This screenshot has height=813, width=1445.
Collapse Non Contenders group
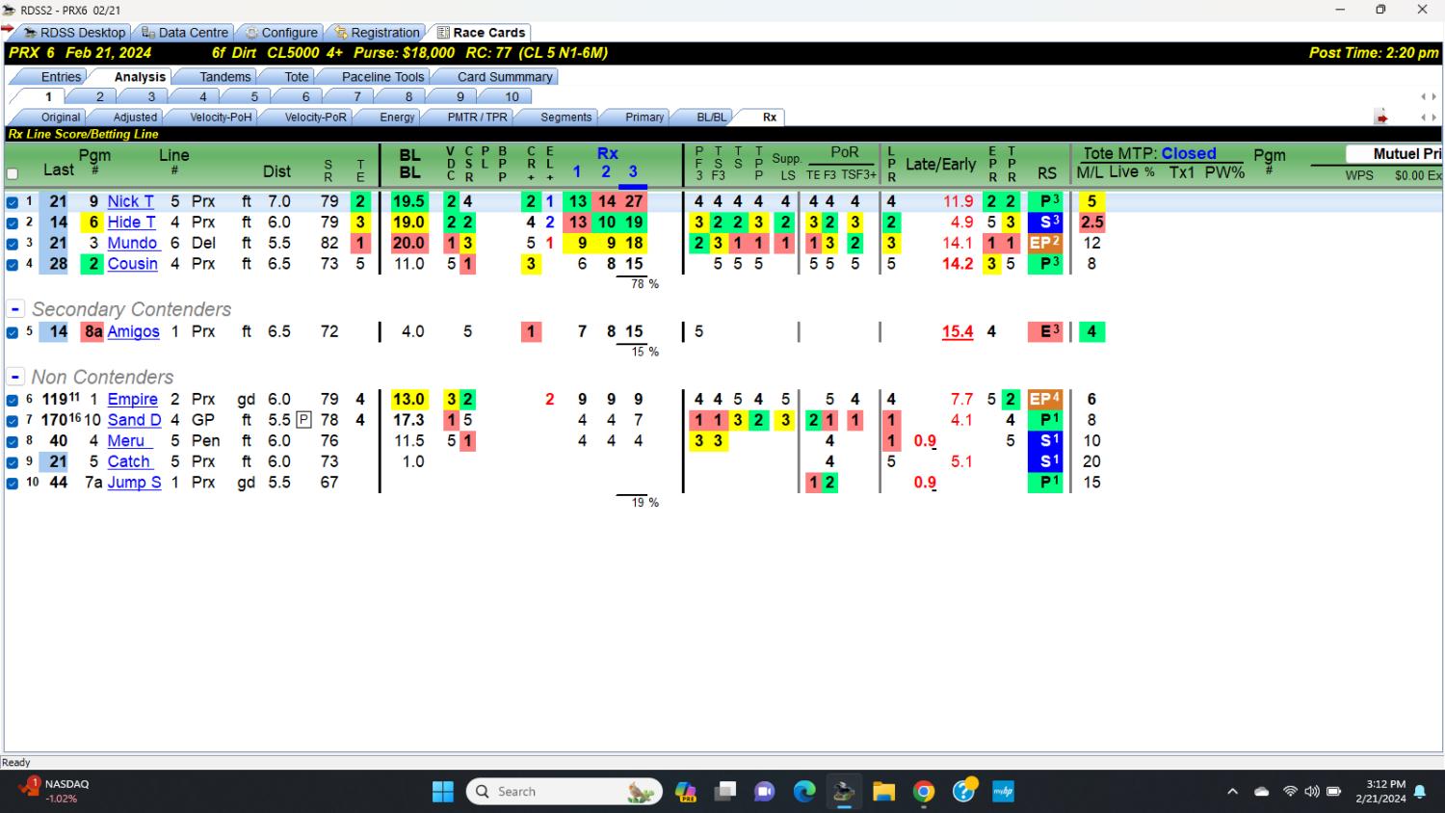click(15, 377)
